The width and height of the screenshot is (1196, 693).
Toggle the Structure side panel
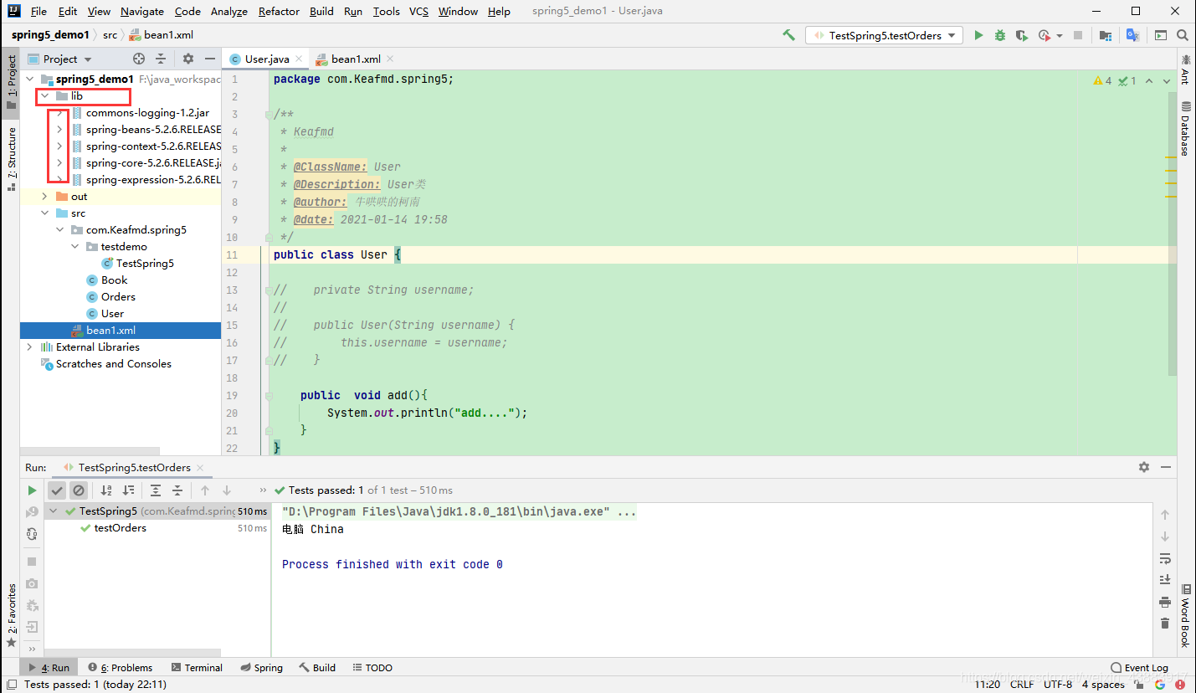click(11, 159)
